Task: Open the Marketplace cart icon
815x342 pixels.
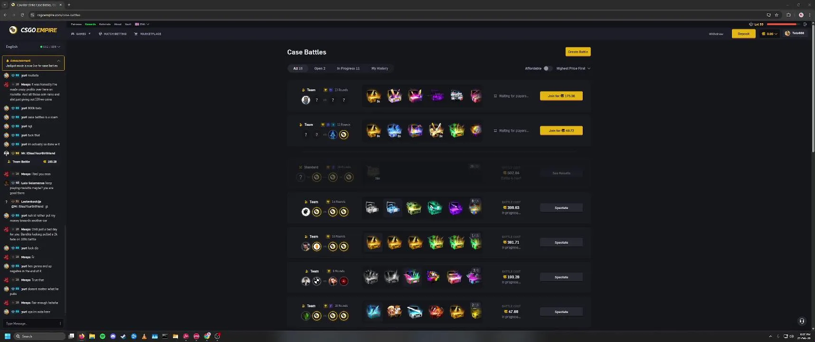Action: point(136,34)
